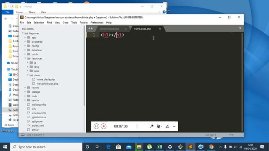Expand the storage folder
Screen dimensions: 269x151
click(x=25, y=92)
